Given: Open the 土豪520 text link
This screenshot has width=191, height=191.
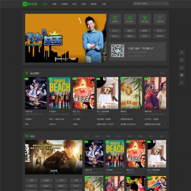Looking at the screenshot, I should click(52, 124).
